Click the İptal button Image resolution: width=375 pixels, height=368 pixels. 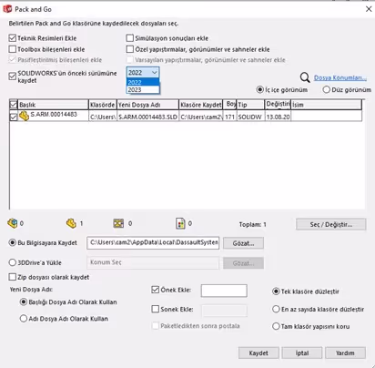point(302,353)
